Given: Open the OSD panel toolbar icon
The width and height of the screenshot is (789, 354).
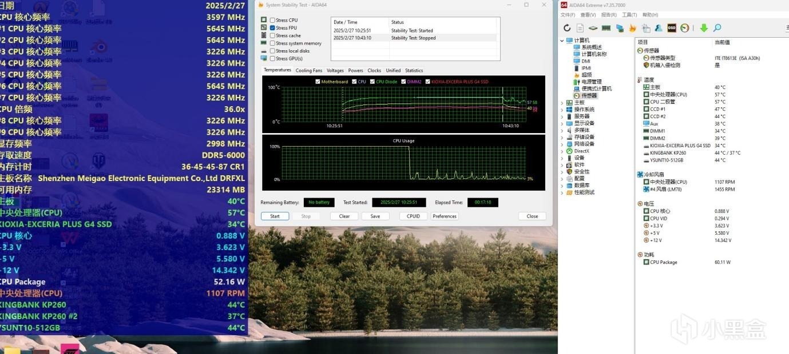Looking at the screenshot, I should (x=672, y=28).
